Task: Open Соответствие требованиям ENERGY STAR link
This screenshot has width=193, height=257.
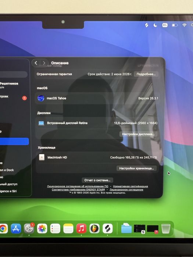Action: [x=78, y=190]
